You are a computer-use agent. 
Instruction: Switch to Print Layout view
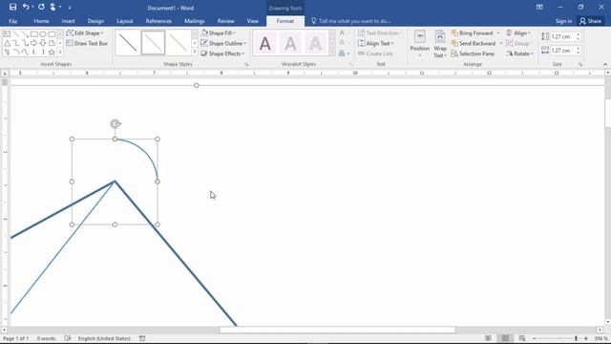click(505, 338)
